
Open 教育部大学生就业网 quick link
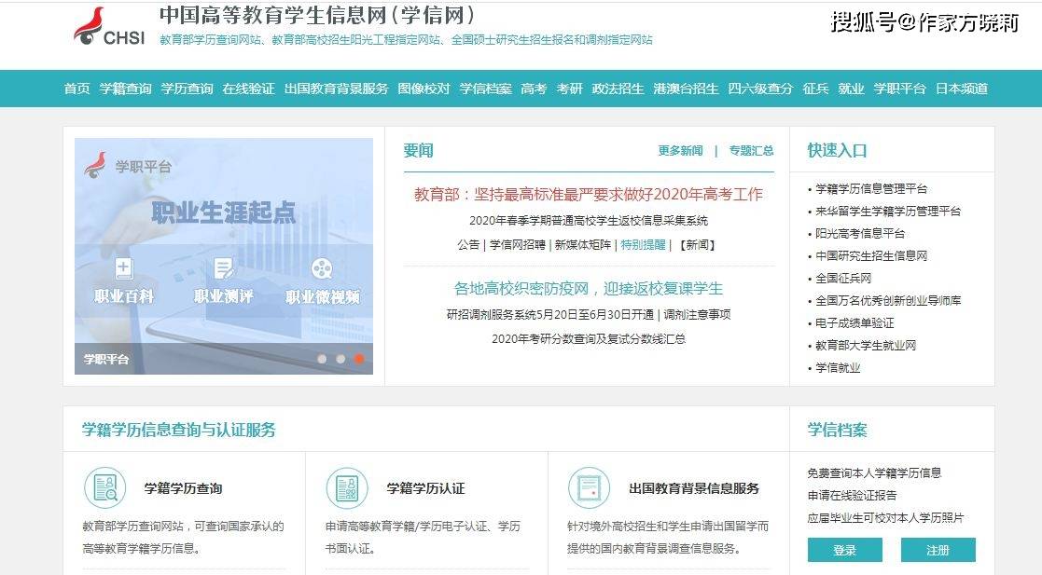pos(866,345)
